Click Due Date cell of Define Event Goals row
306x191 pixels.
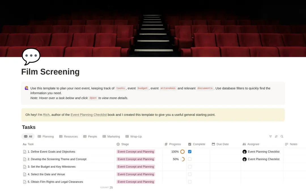[x=226, y=152]
